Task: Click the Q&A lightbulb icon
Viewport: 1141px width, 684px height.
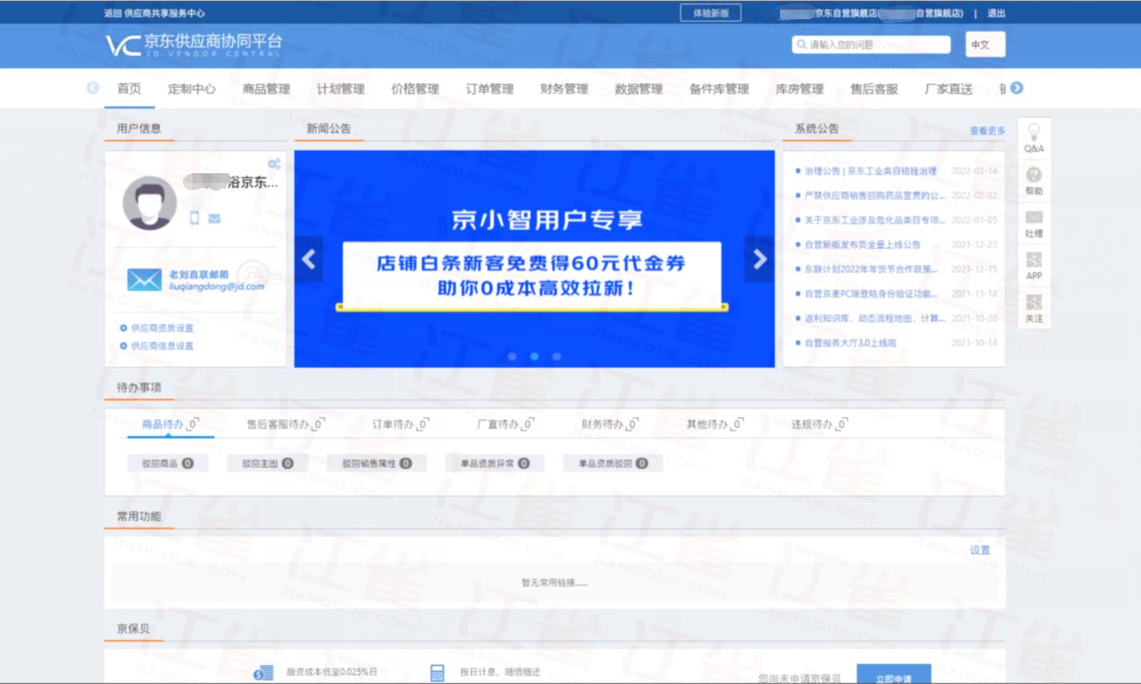Action: (1033, 132)
